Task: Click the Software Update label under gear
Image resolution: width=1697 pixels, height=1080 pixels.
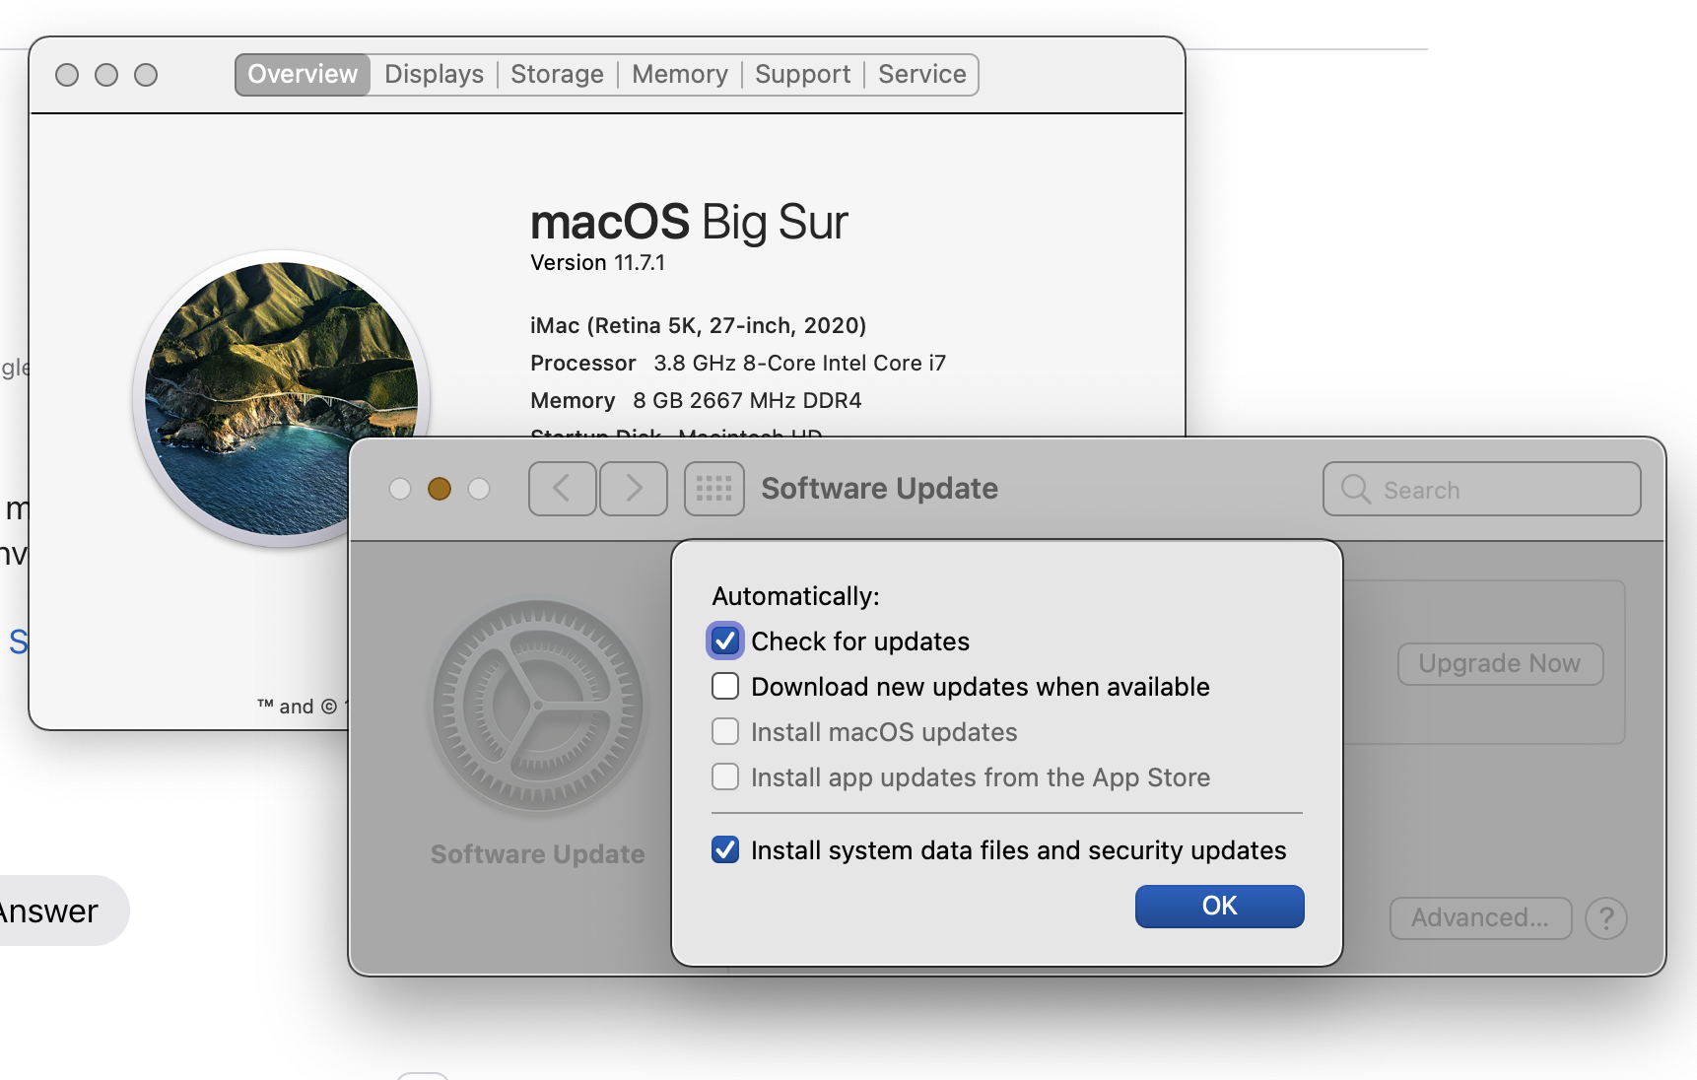Action: click(x=538, y=854)
